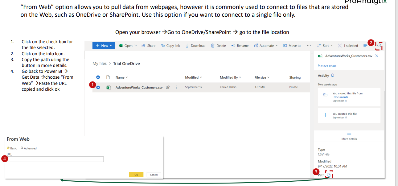
Task: Click Cancel in From Web dialog
Action: click(154, 175)
